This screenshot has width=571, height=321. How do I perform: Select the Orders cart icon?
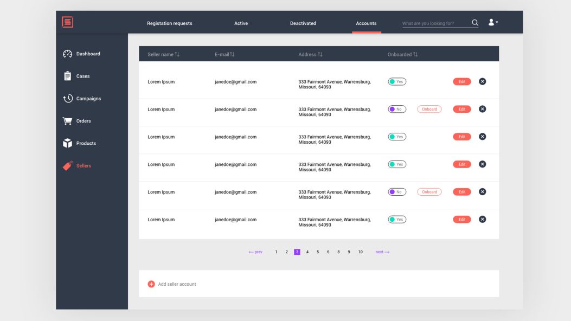[x=68, y=120]
